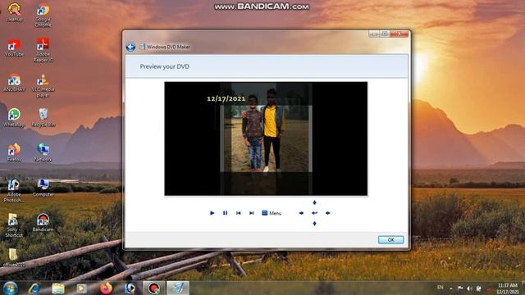Select Adobe Photoshop desktop shortcut
525x295 pixels.
(x=14, y=190)
